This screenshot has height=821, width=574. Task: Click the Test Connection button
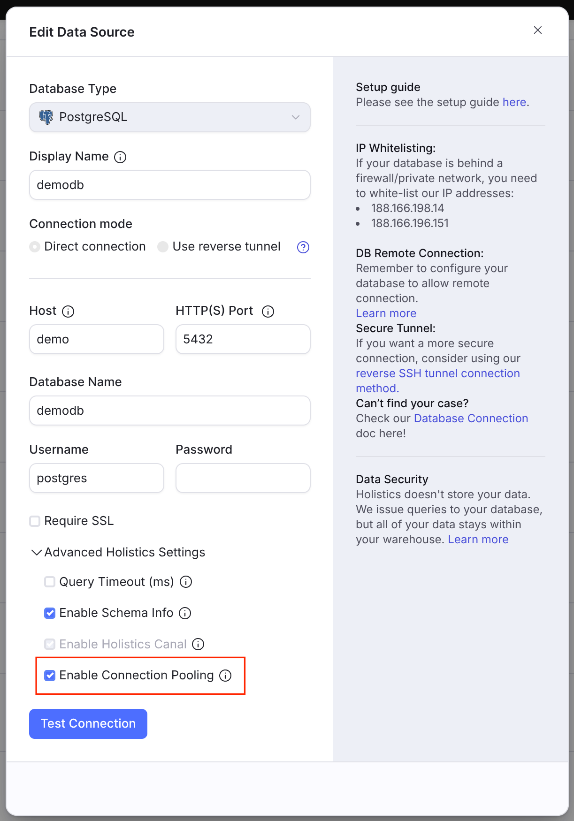tap(88, 723)
